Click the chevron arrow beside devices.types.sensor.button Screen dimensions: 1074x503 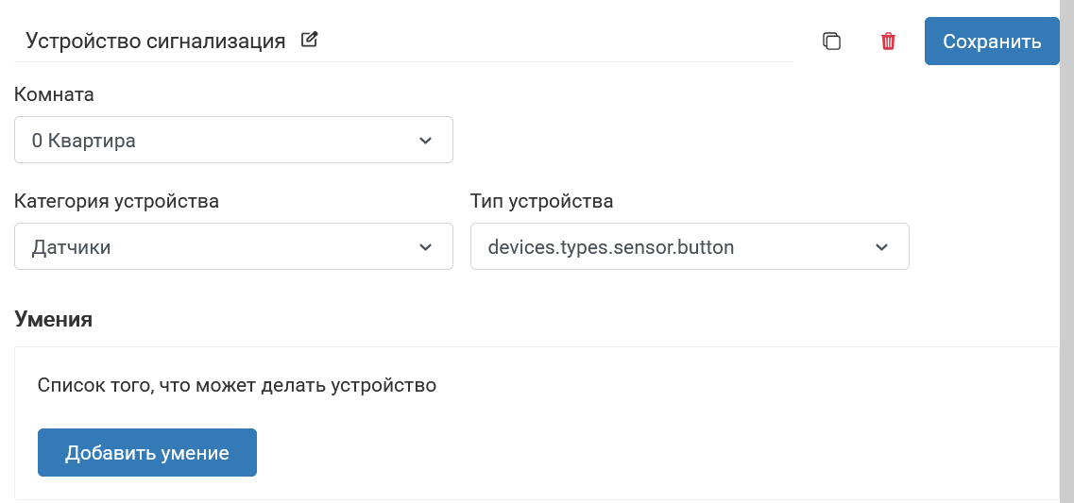click(881, 247)
